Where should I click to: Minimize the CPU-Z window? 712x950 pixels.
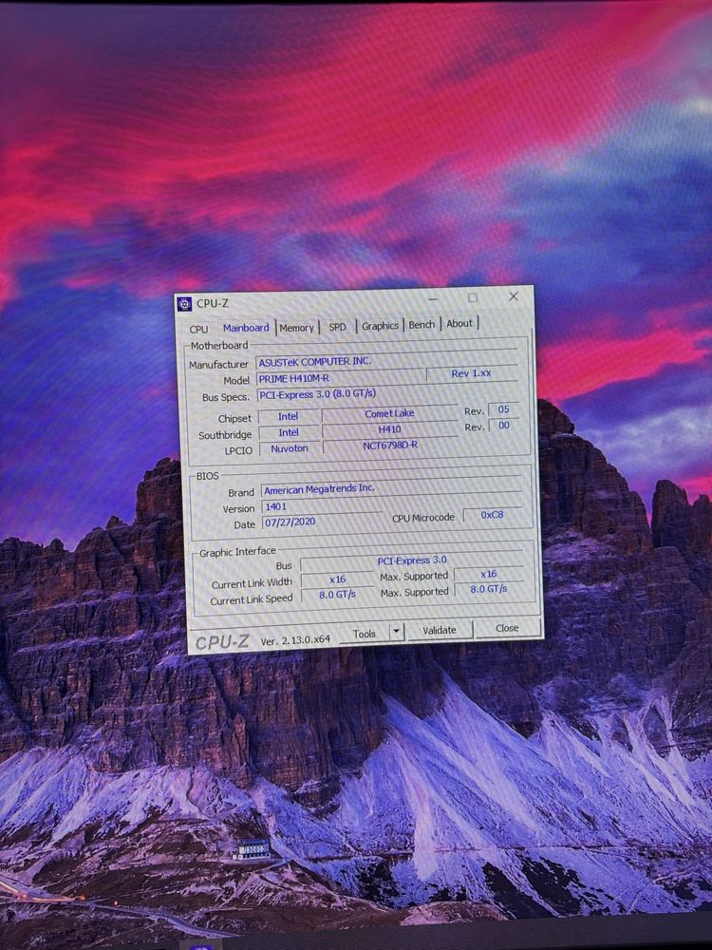point(434,298)
